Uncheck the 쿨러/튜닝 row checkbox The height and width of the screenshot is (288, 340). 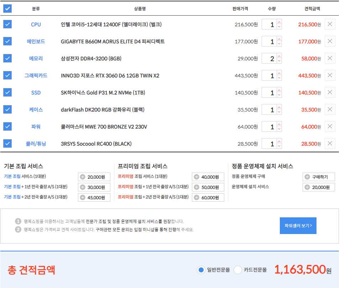(x=7, y=143)
